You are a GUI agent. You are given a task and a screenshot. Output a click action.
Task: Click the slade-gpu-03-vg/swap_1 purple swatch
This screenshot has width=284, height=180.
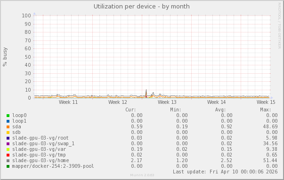point(8,144)
